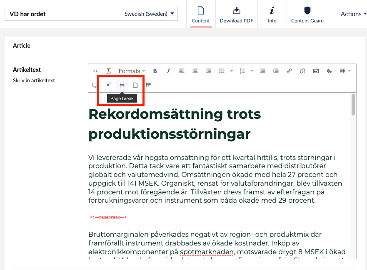Toggle center text alignment
Image resolution: width=367 pixels, height=270 pixels.
[195, 71]
